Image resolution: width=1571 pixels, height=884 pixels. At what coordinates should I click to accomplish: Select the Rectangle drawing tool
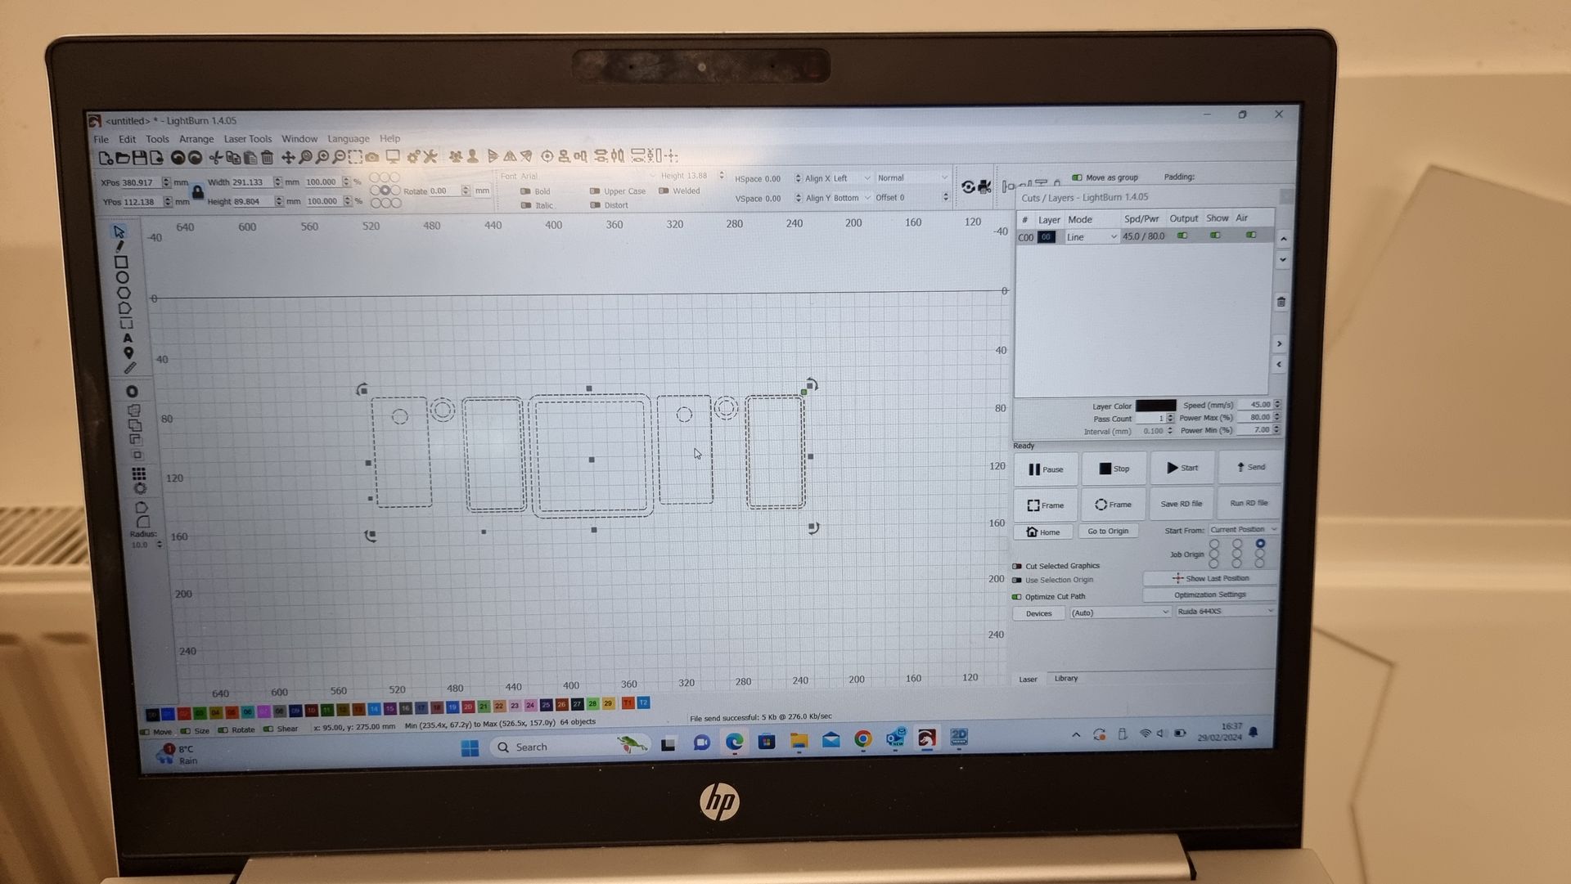click(x=121, y=262)
